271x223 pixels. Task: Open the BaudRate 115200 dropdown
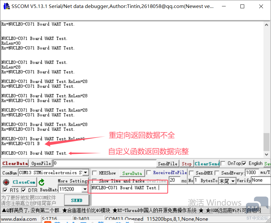coord(85,189)
